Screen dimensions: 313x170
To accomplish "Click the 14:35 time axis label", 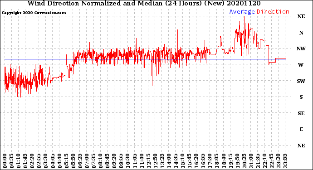I will pos(176,161).
